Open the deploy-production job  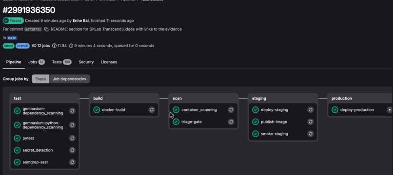point(357,110)
